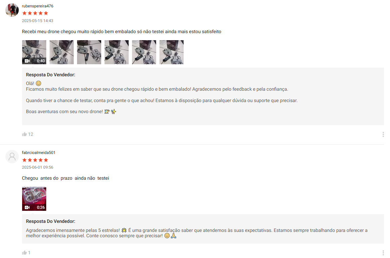
Task: Open username fabrcioalmeida501
Action: coord(39,153)
